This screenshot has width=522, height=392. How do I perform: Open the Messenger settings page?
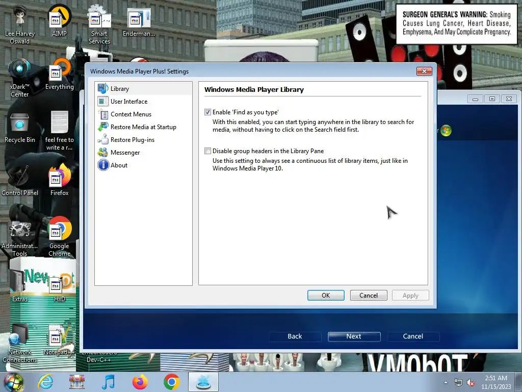coord(143,152)
